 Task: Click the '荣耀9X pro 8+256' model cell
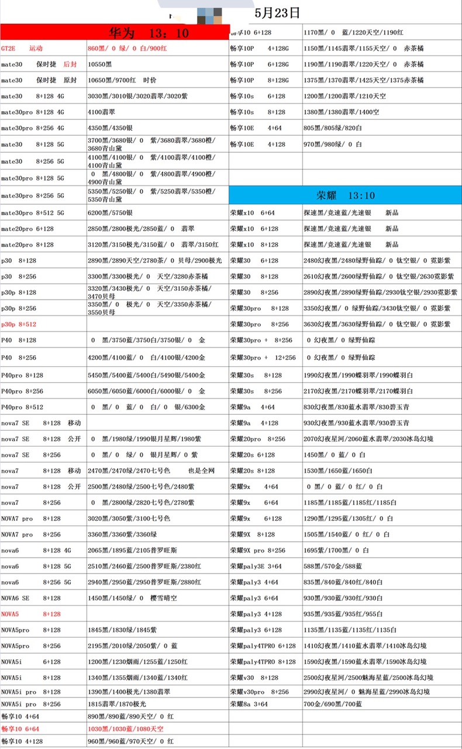(x=266, y=550)
